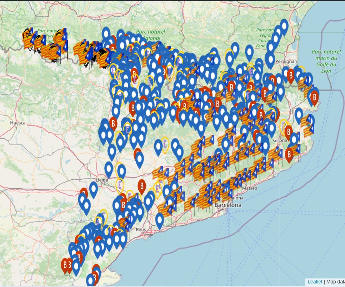The height and width of the screenshot is (287, 345).
Task: Select the blue pin just west of Lleida
Action: click(94, 188)
